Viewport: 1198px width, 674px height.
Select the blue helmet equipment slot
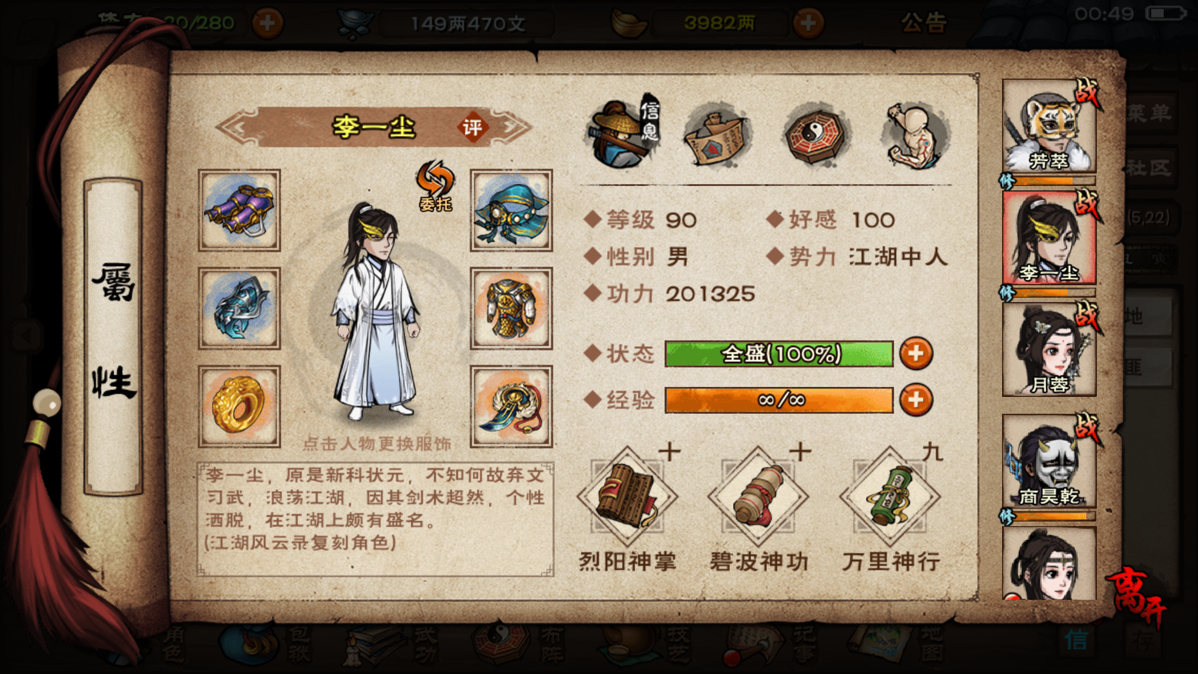tap(511, 210)
